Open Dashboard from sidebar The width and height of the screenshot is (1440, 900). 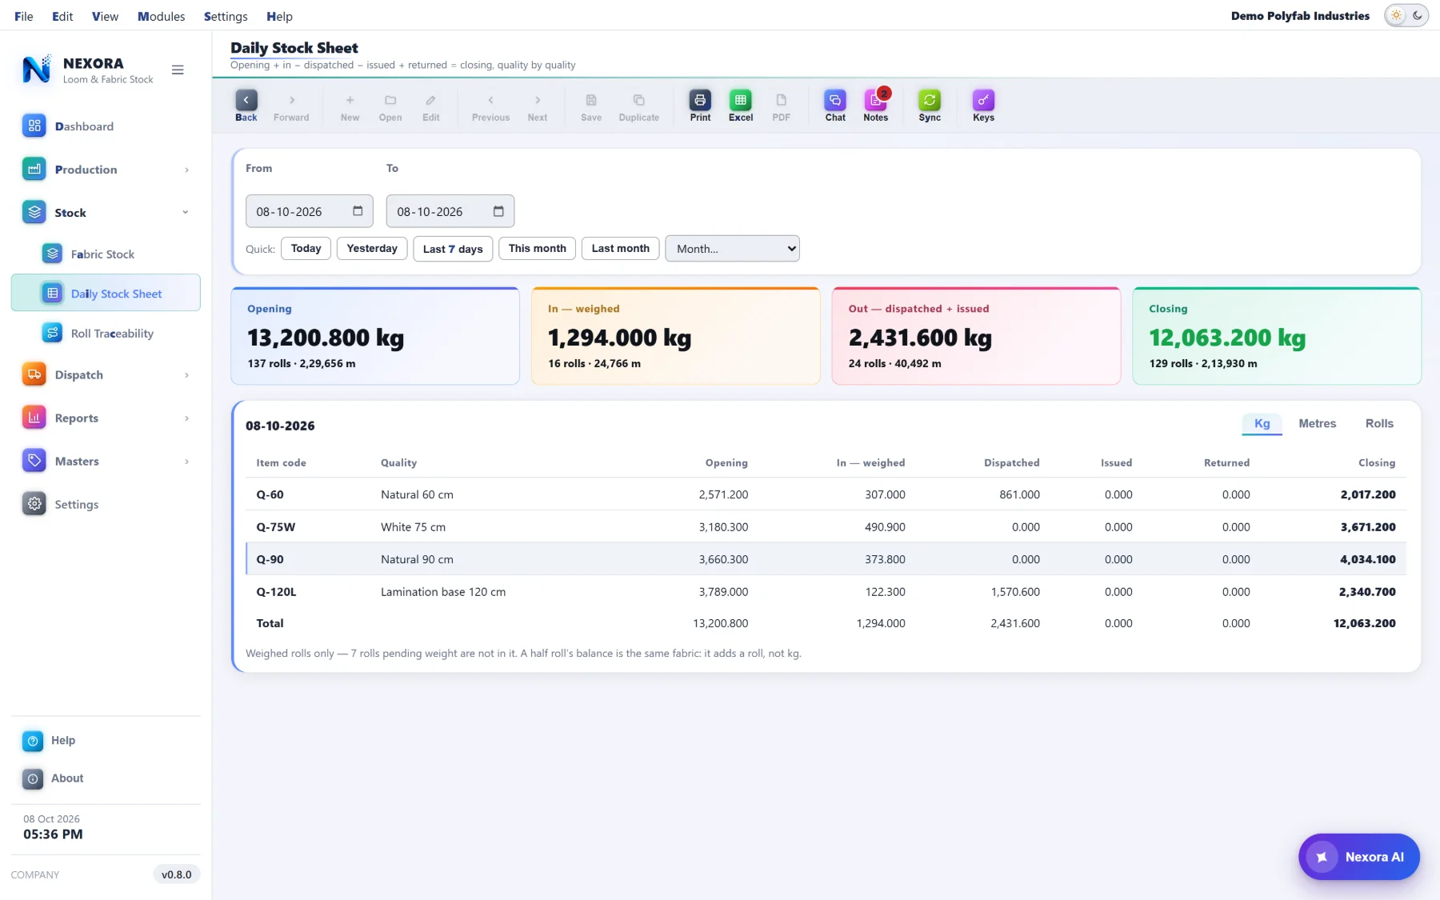click(x=106, y=126)
